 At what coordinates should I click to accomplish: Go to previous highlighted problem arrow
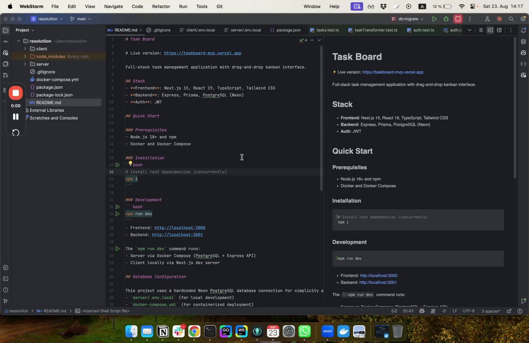(312, 40)
